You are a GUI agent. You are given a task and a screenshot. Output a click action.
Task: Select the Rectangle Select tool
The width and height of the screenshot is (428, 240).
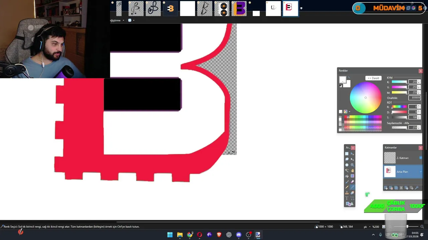pyautogui.click(x=347, y=154)
